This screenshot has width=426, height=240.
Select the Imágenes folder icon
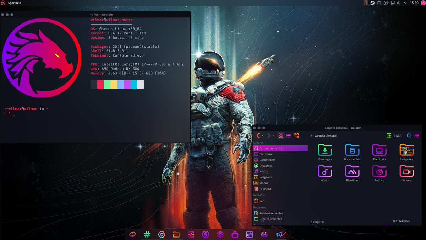click(x=406, y=150)
